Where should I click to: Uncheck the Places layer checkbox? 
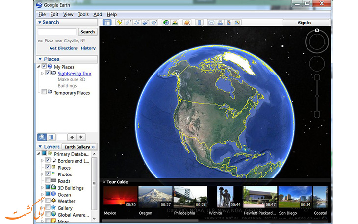48,167
